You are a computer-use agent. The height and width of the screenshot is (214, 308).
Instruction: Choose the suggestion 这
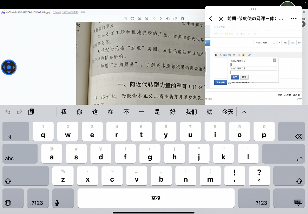pyautogui.click(x=95, y=112)
